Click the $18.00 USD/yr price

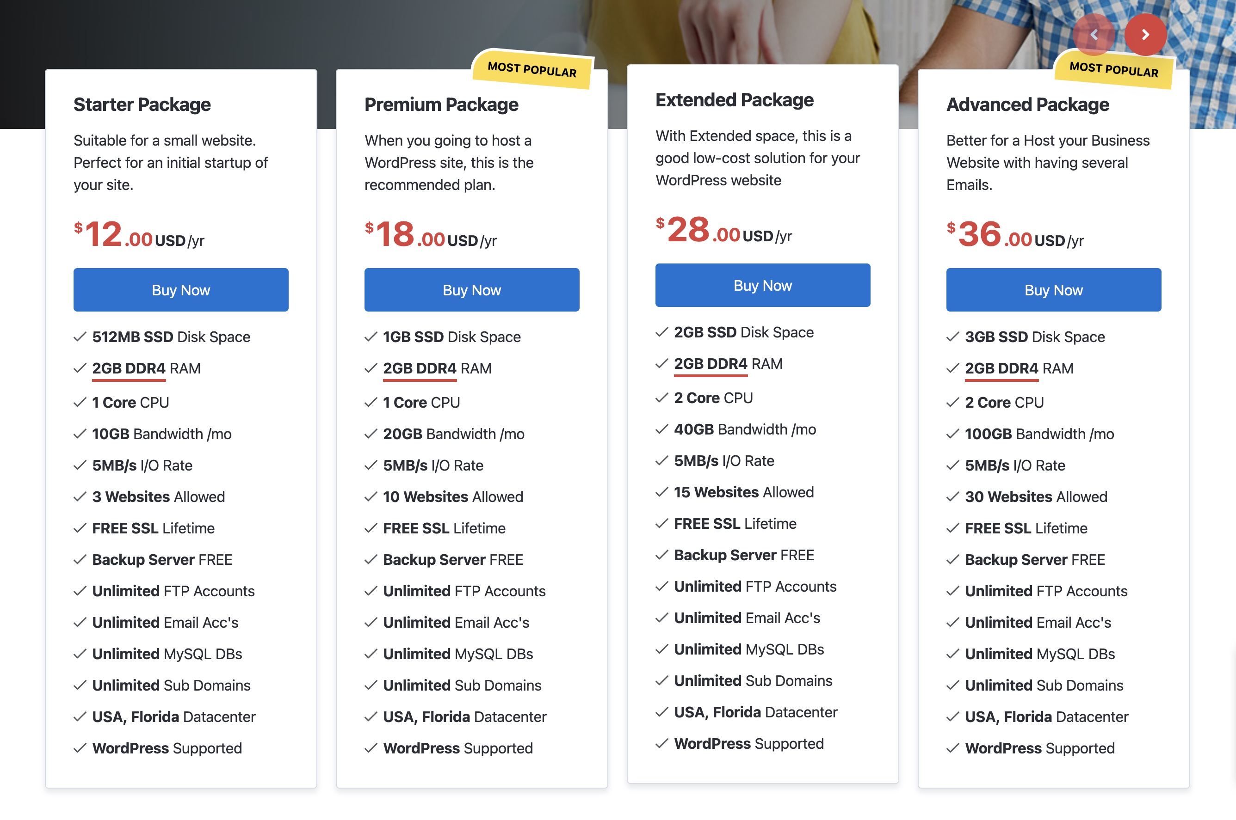pyautogui.click(x=431, y=234)
